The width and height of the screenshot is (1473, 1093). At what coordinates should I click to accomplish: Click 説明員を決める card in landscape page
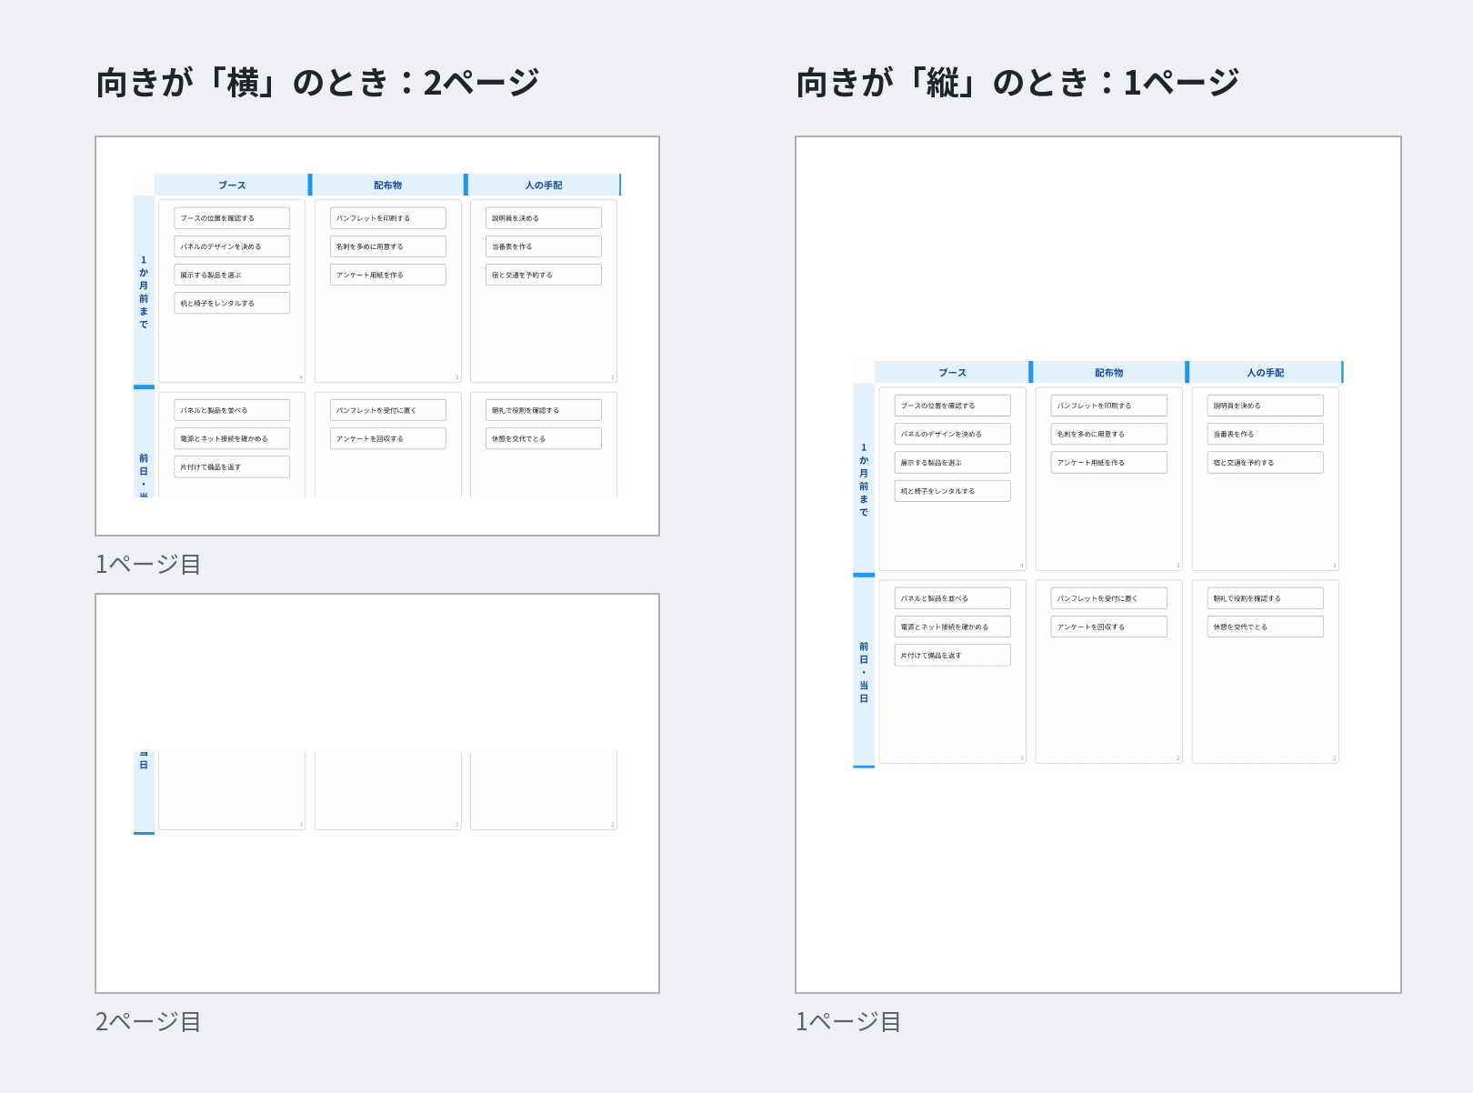tap(544, 218)
